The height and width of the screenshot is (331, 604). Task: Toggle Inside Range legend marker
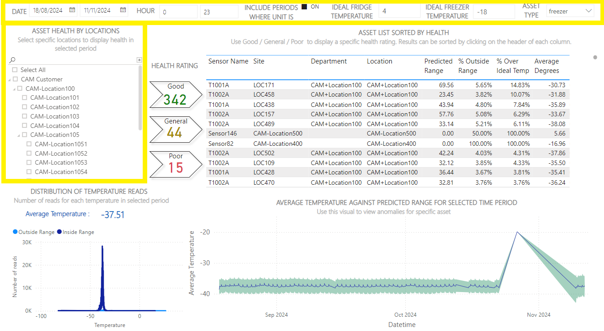[x=60, y=232]
